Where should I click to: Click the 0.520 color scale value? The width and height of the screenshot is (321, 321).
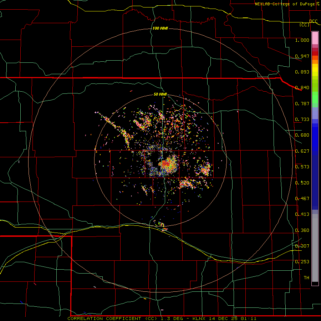coord(302,183)
